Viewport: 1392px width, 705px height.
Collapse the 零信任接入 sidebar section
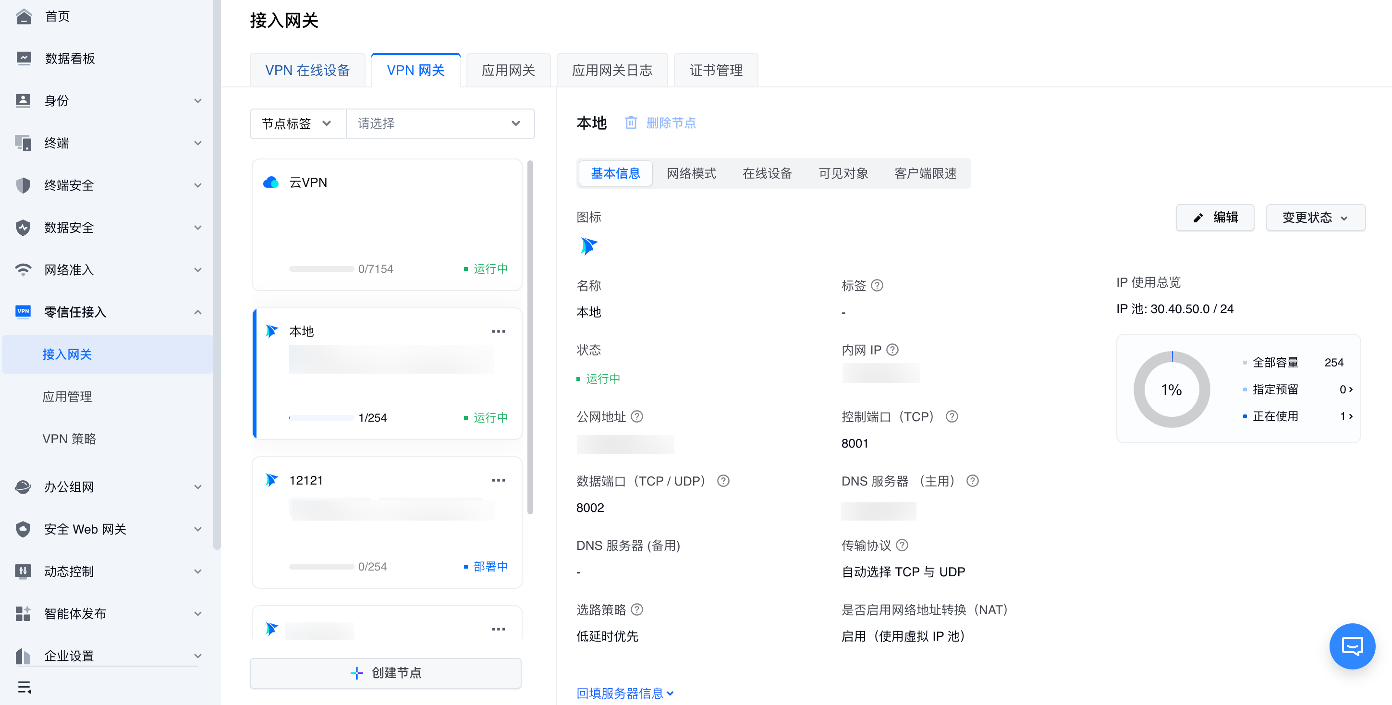198,312
